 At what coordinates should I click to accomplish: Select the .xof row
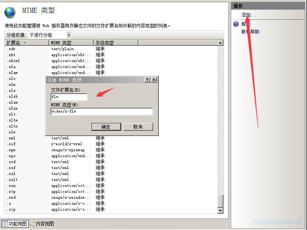click(111, 144)
